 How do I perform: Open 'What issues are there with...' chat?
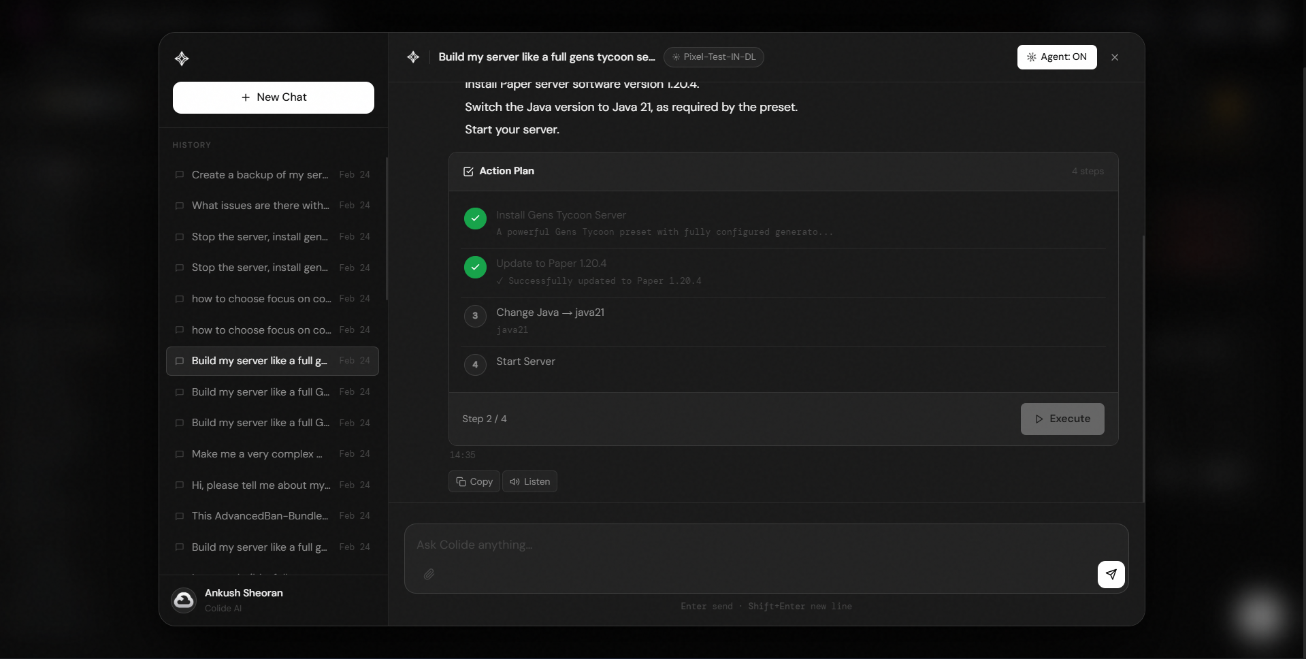click(272, 206)
